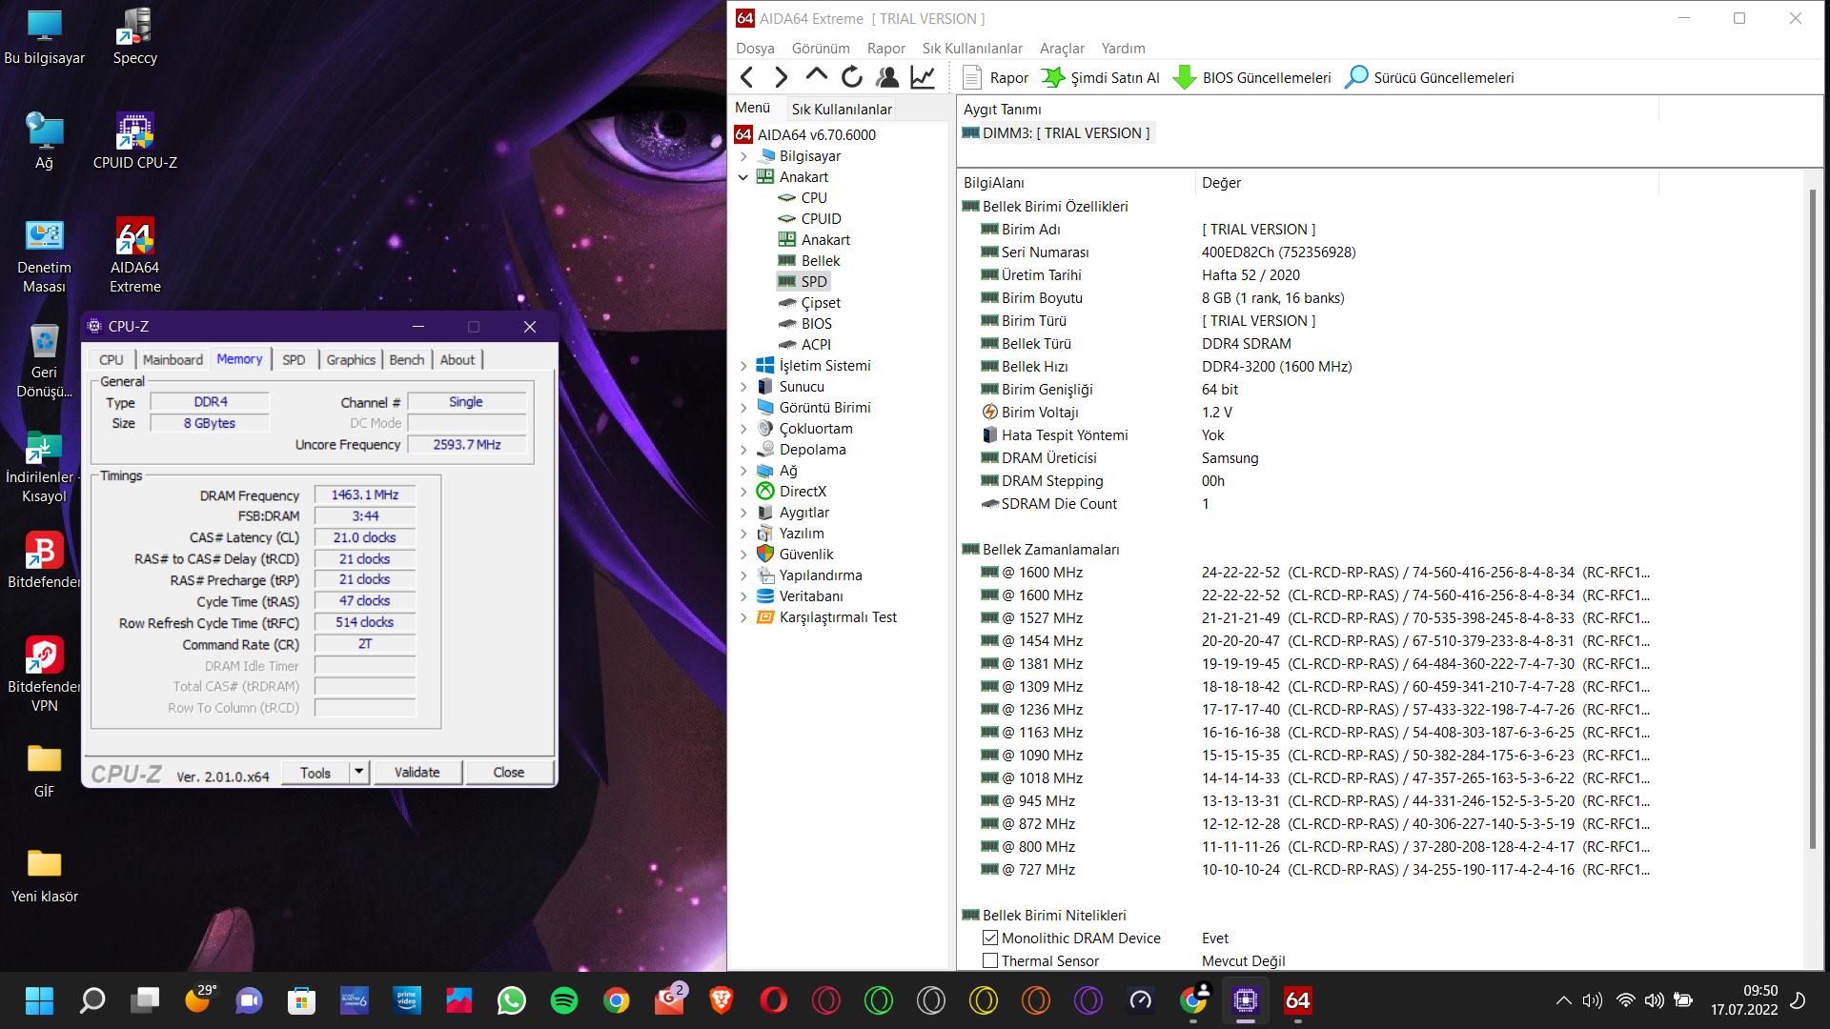
Task: Open BIOS Güncellemeleri from the toolbar
Action: tap(1251, 78)
